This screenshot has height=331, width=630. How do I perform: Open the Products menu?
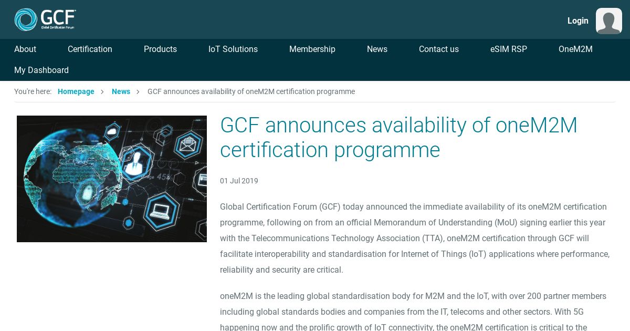[160, 49]
